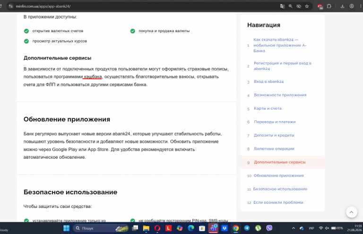The width and height of the screenshot is (363, 234).
Task: Click the muted volume tray icon
Action: pyautogui.click(x=327, y=228)
